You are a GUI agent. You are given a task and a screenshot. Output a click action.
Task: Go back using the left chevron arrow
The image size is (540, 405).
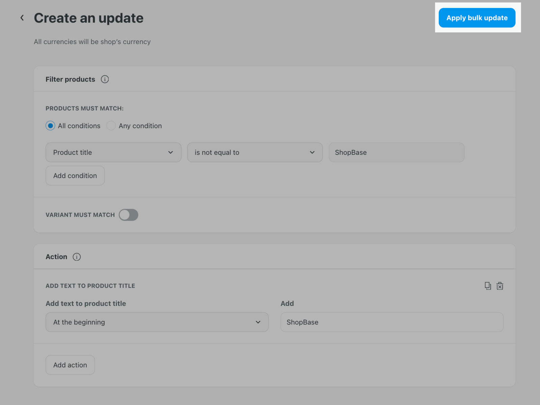coord(22,18)
